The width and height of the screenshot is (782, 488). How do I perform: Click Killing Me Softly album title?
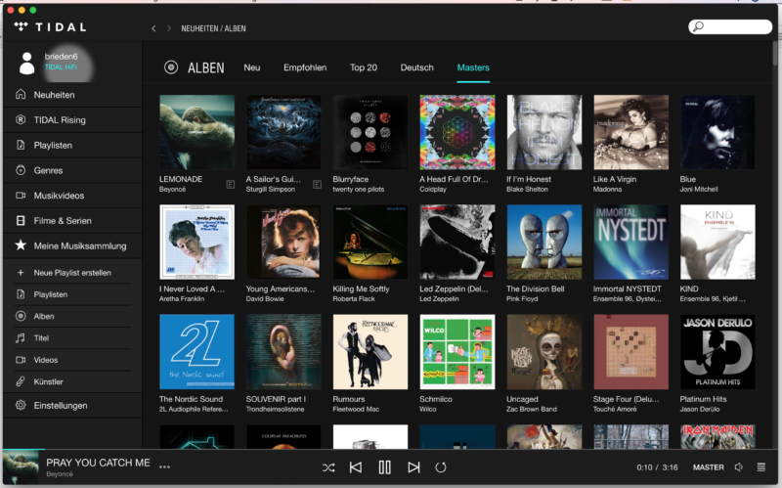(x=361, y=288)
